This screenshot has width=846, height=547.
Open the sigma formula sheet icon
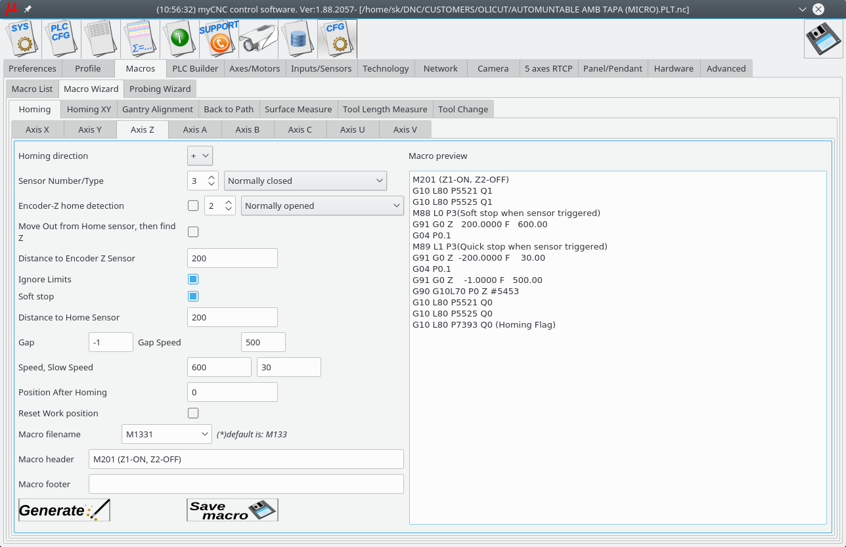pos(140,39)
